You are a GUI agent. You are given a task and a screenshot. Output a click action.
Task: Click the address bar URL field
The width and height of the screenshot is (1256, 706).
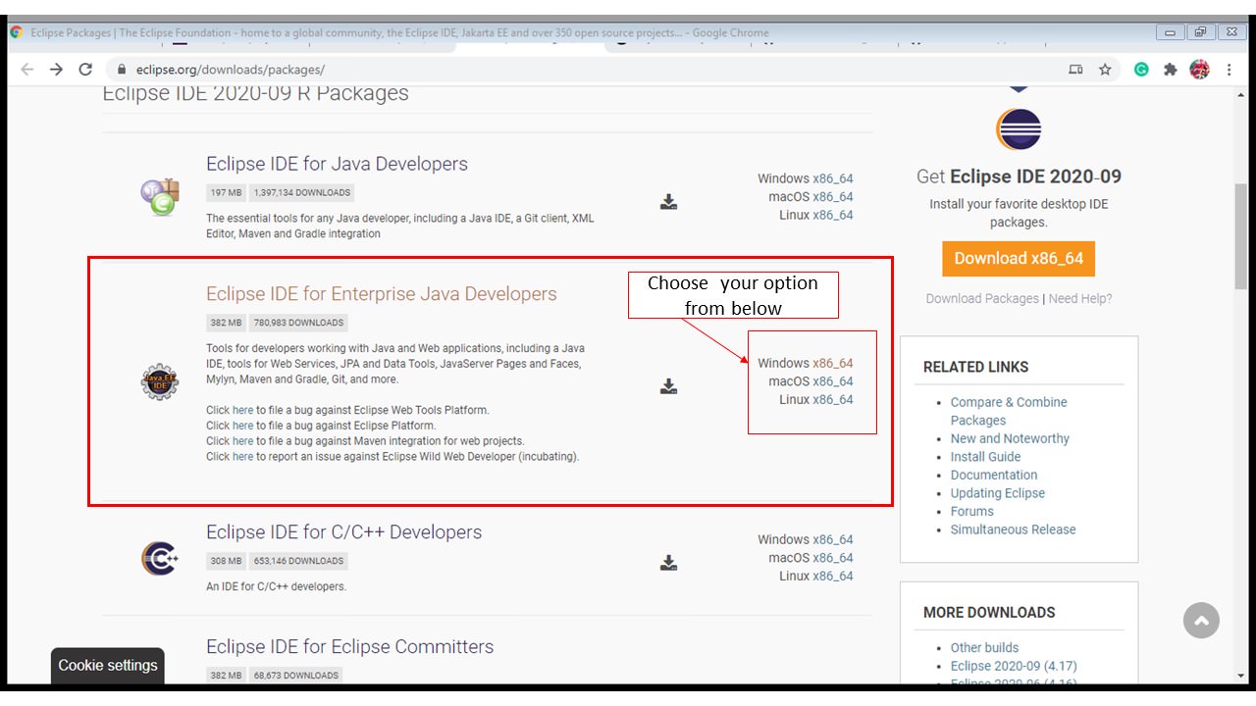point(589,70)
